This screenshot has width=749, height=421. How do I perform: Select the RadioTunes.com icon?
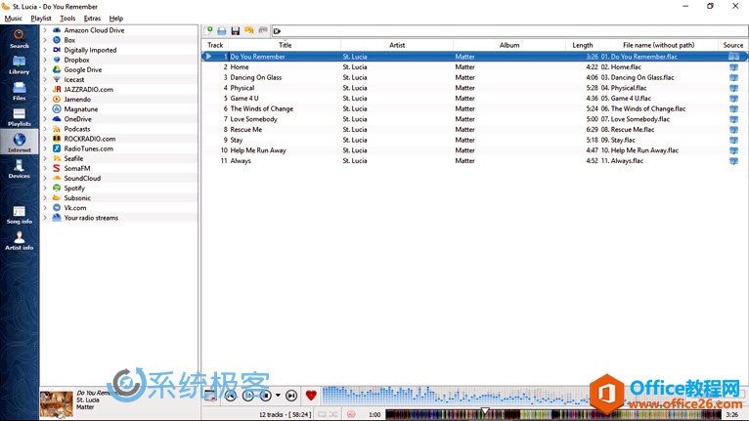click(57, 148)
